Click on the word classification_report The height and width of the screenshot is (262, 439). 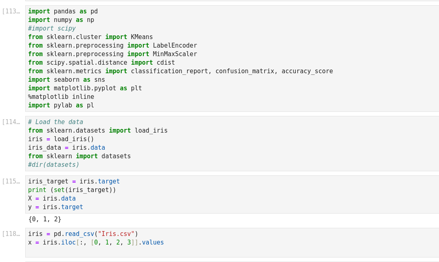(x=169, y=71)
